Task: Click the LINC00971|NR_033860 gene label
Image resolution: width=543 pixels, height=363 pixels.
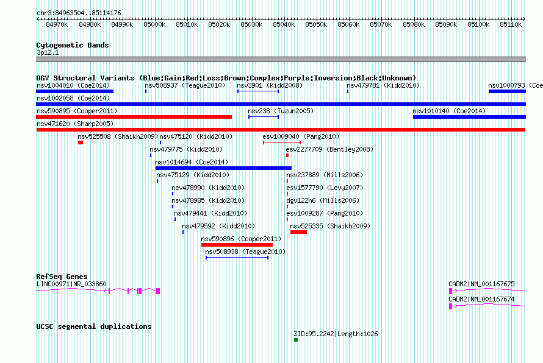Action: point(71,284)
